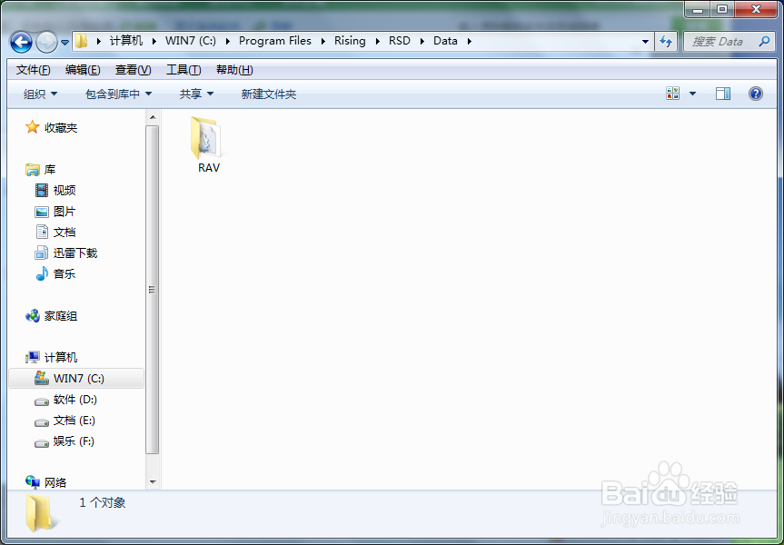Image resolution: width=784 pixels, height=545 pixels.
Task: Expand subfolders arrow after Program Files
Action: pyautogui.click(x=323, y=41)
